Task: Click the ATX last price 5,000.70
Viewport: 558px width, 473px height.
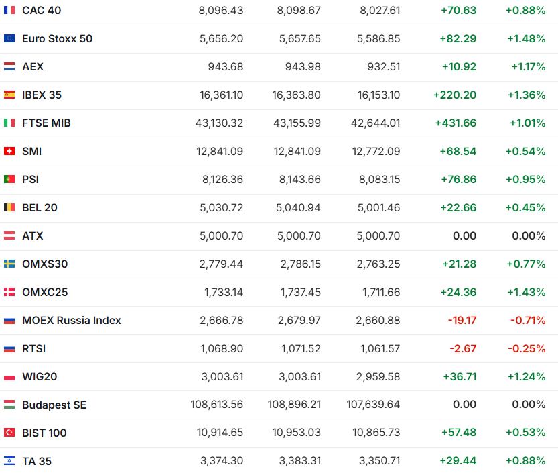Action: tap(220, 235)
